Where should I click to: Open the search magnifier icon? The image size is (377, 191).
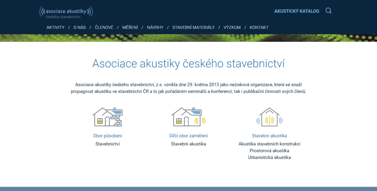pyautogui.click(x=328, y=11)
